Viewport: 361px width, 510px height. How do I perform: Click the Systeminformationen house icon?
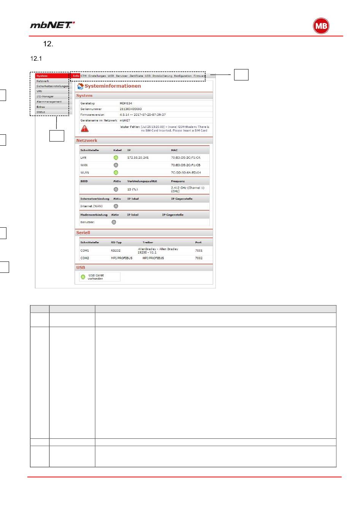pos(80,86)
